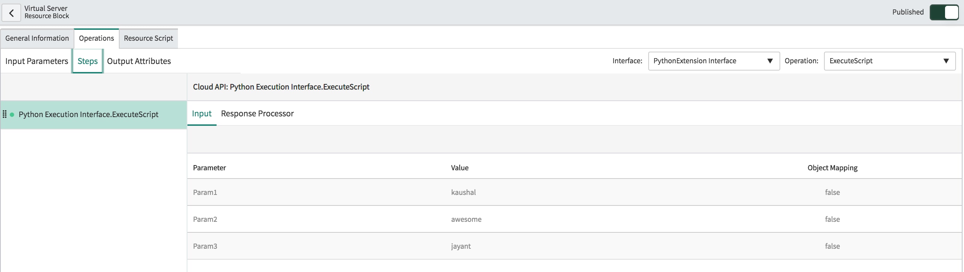Click the Virtual Server Resource Block title

tap(46, 12)
